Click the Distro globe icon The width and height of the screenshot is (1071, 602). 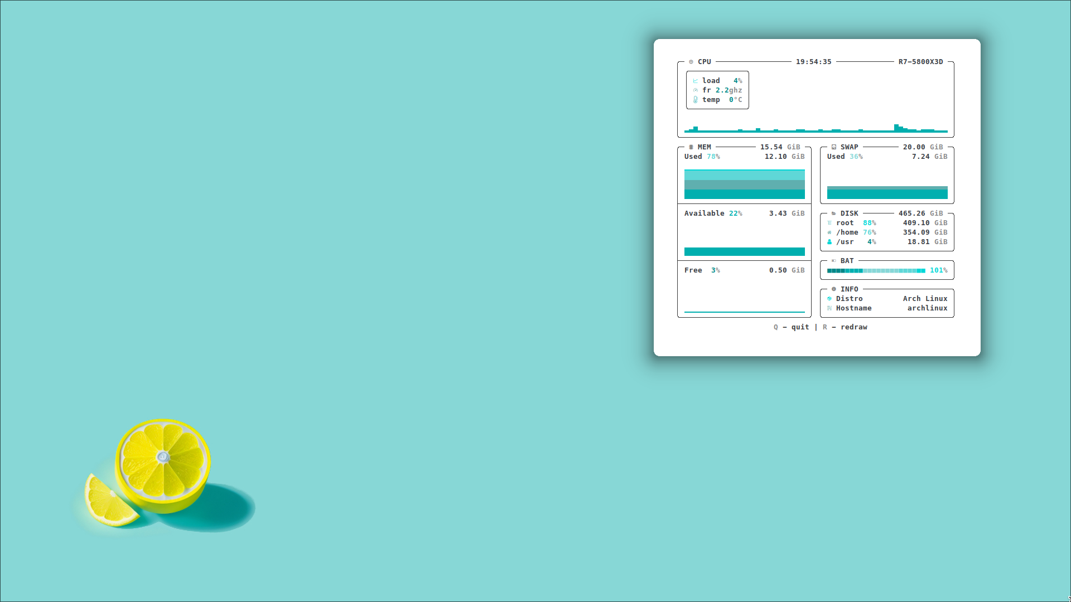tap(829, 299)
